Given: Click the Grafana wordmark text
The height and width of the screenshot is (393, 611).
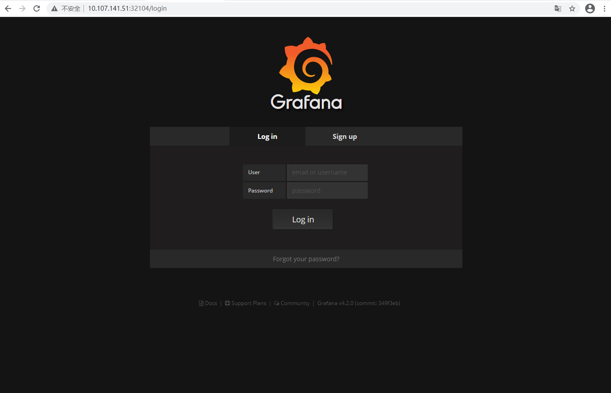Looking at the screenshot, I should coord(306,102).
